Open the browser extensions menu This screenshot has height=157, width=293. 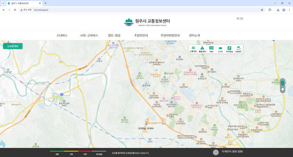[270, 10]
